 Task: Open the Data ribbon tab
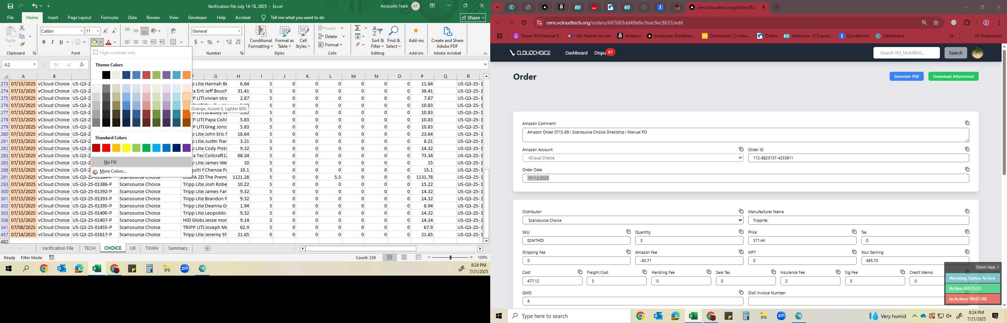tap(132, 18)
